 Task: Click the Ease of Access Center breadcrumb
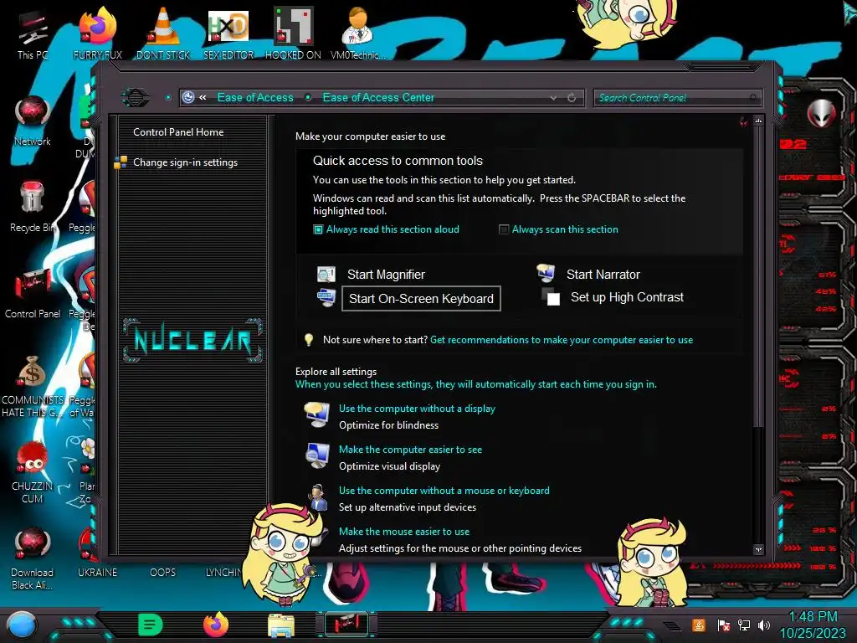coord(378,97)
